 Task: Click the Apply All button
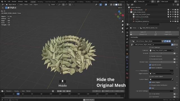pyautogui.click(x=142, y=32)
